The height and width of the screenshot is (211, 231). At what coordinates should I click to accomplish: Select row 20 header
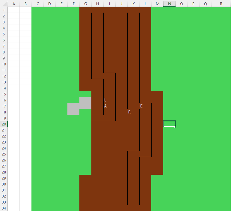tap(4, 124)
